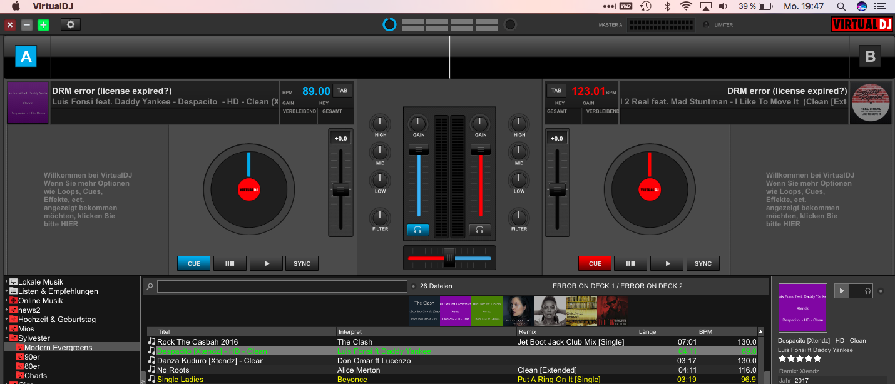
Task: Click the red CUE button on deck B
Action: (595, 263)
